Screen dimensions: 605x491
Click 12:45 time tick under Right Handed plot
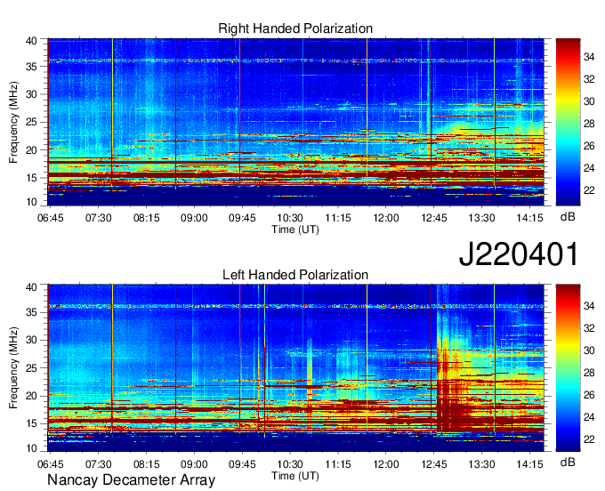433,218
